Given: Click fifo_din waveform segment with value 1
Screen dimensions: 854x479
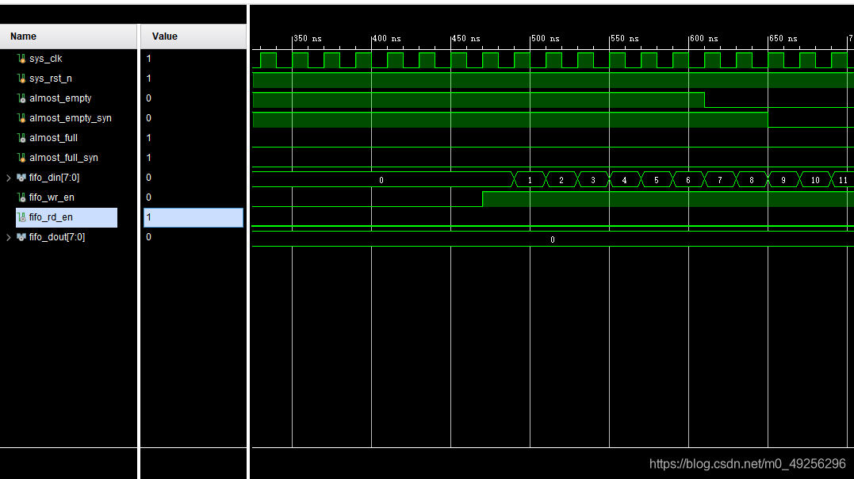Looking at the screenshot, I should click(530, 180).
